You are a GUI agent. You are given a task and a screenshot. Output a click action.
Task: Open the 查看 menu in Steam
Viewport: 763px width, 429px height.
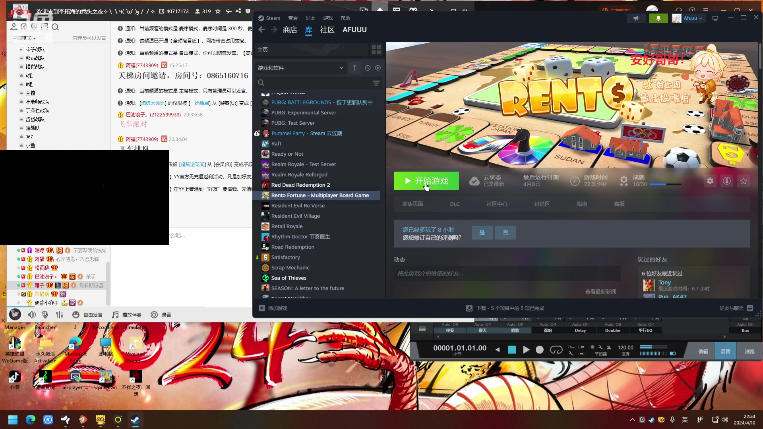(293, 18)
